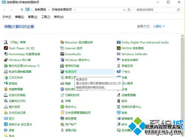Expand chevron after 控制面板 in breadcrumb
The width and height of the screenshot is (185, 137).
click(x=49, y=10)
